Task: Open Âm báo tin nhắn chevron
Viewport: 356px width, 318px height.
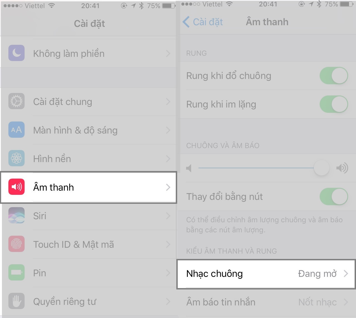Action: [x=346, y=302]
